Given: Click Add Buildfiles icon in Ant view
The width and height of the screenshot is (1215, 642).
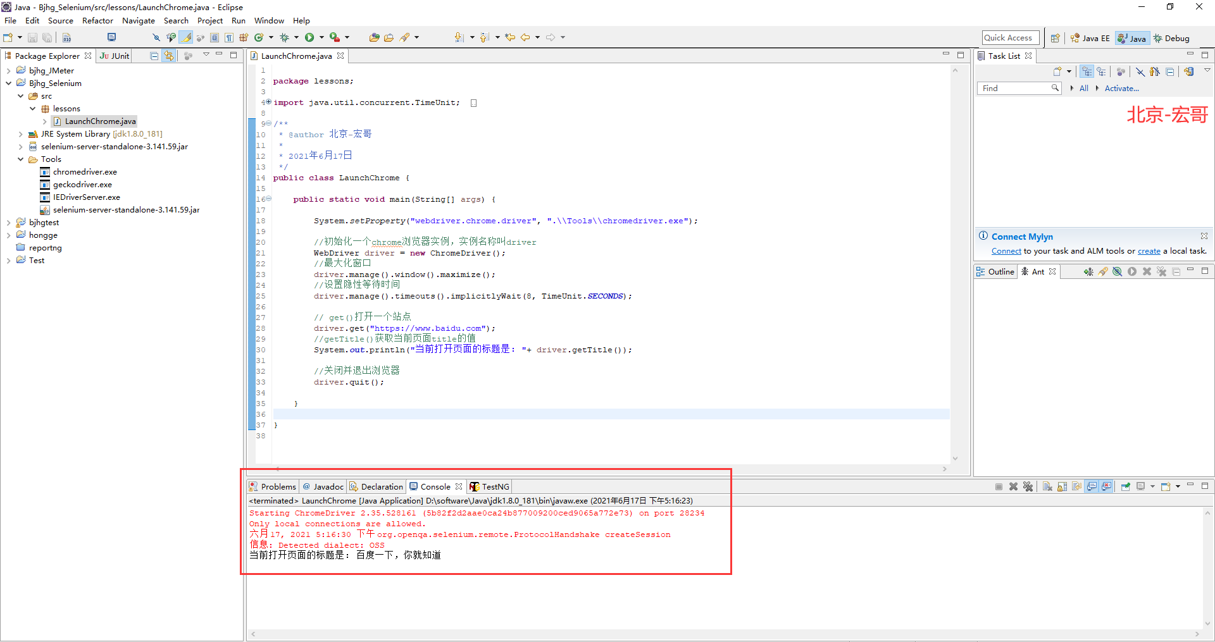Looking at the screenshot, I should (x=1088, y=272).
